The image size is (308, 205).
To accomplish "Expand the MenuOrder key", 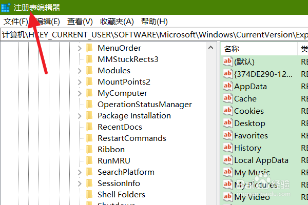I will point(80,48).
